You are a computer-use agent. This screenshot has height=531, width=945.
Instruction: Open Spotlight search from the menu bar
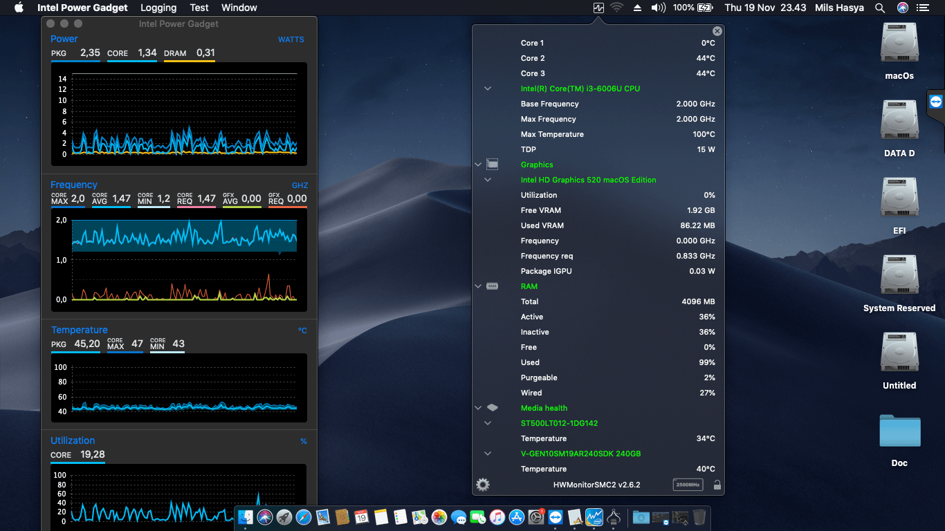click(x=879, y=8)
